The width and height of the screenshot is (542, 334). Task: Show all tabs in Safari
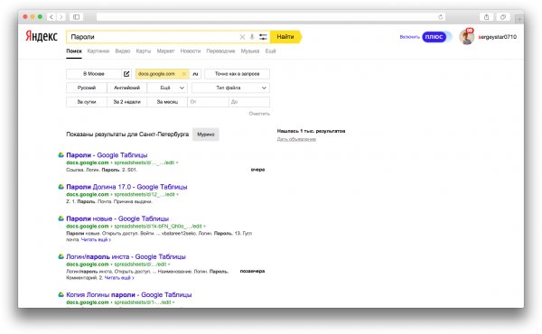coord(503,16)
